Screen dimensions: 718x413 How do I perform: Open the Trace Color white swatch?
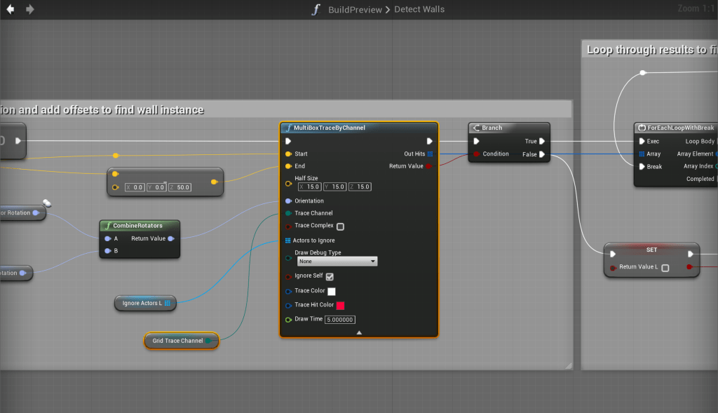332,291
